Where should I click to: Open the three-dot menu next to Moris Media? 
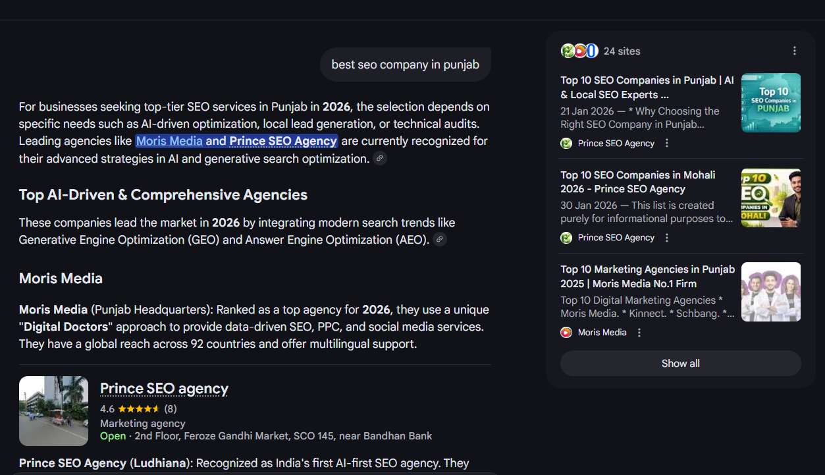[638, 332]
